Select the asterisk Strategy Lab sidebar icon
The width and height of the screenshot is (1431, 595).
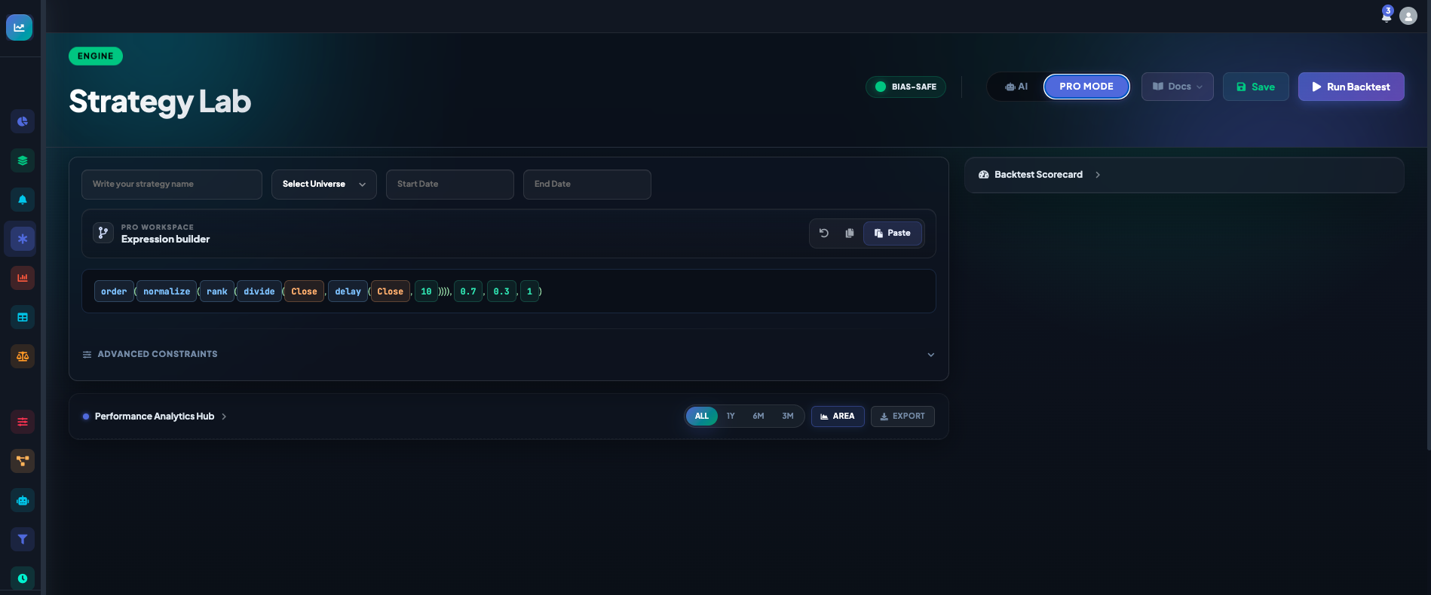pos(23,239)
